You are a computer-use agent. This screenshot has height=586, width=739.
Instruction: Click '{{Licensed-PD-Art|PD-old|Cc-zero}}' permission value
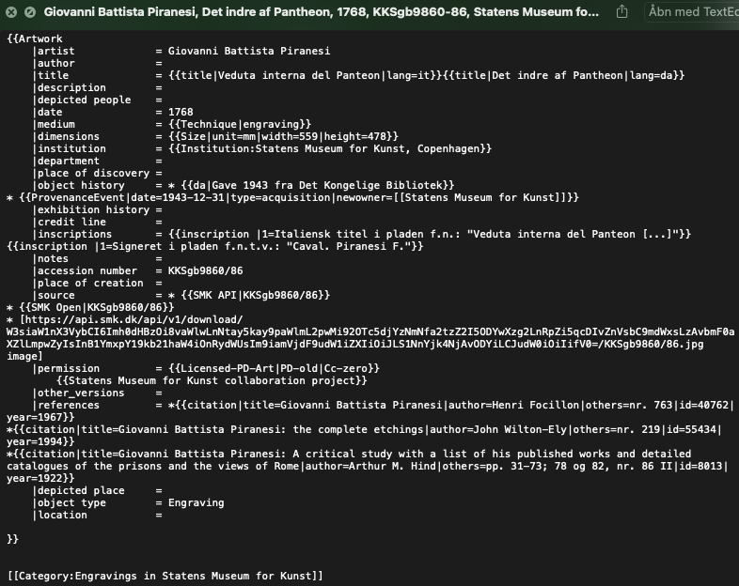point(274,369)
